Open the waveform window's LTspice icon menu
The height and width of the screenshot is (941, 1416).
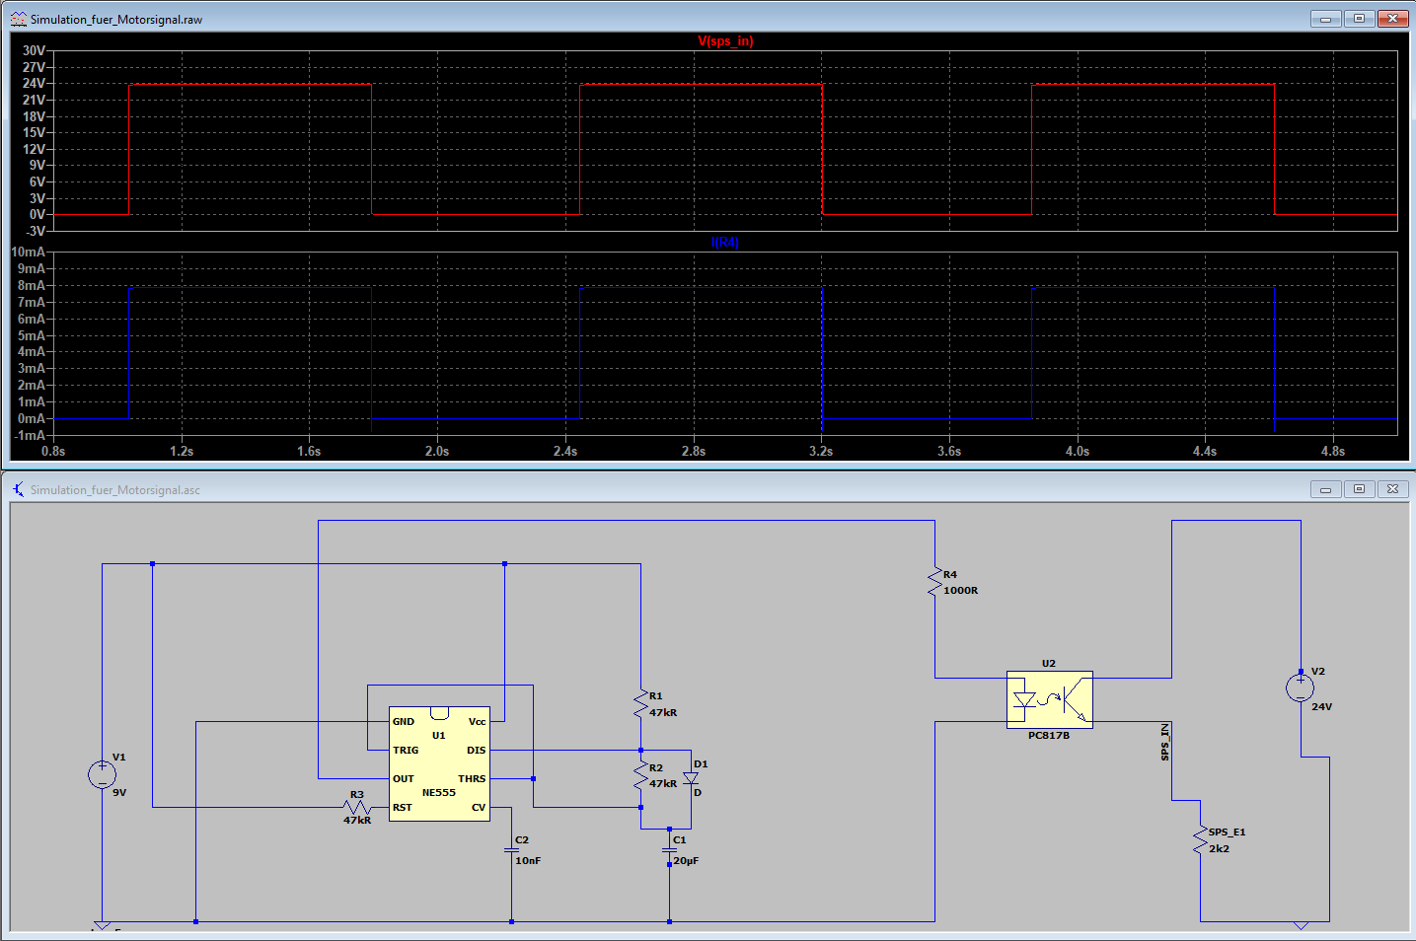[x=18, y=19]
